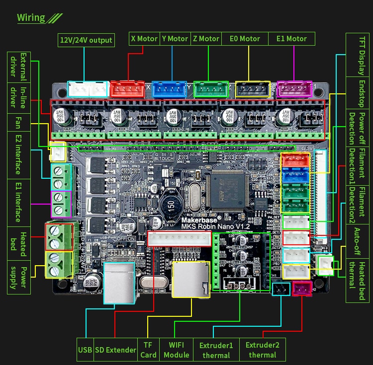Click the Heated bed screw terminal

59,237
